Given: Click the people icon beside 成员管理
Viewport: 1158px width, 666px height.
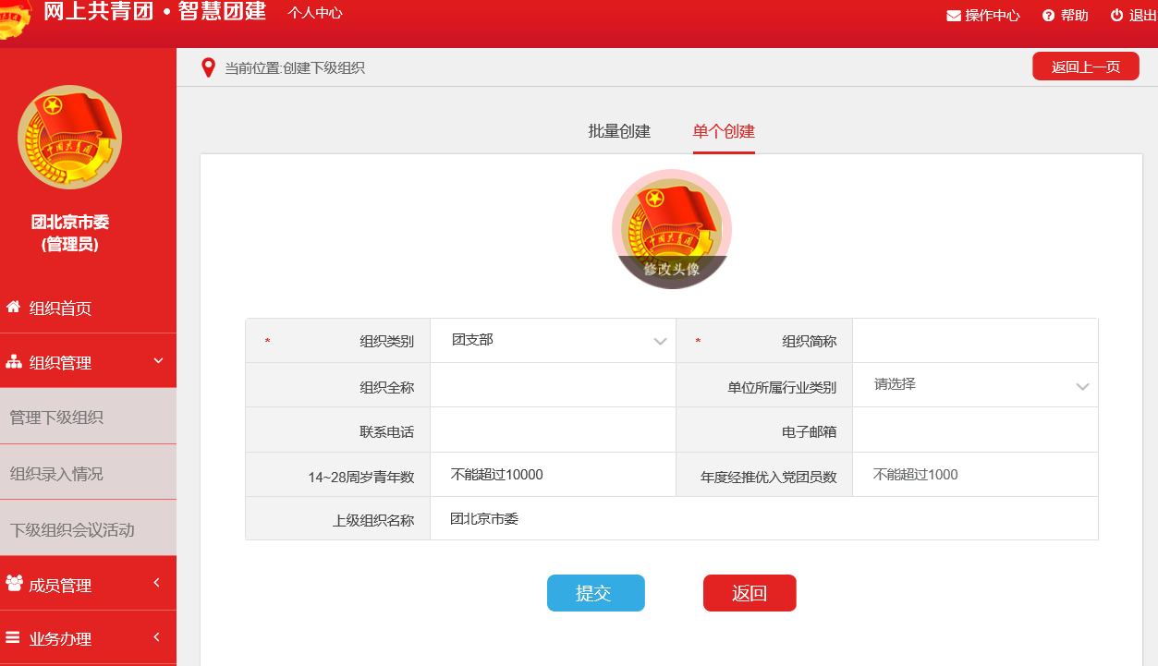Looking at the screenshot, I should coord(14,584).
